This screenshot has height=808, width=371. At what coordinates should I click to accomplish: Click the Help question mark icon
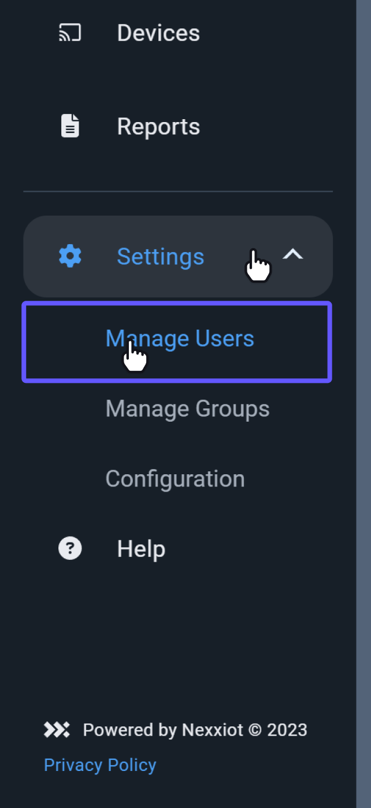click(x=70, y=548)
